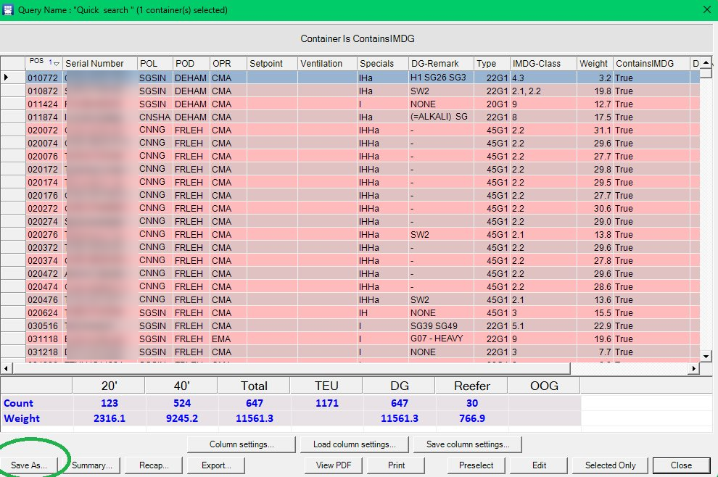This screenshot has height=477, width=718.
Task: Click the Preselect button
Action: 476,465
